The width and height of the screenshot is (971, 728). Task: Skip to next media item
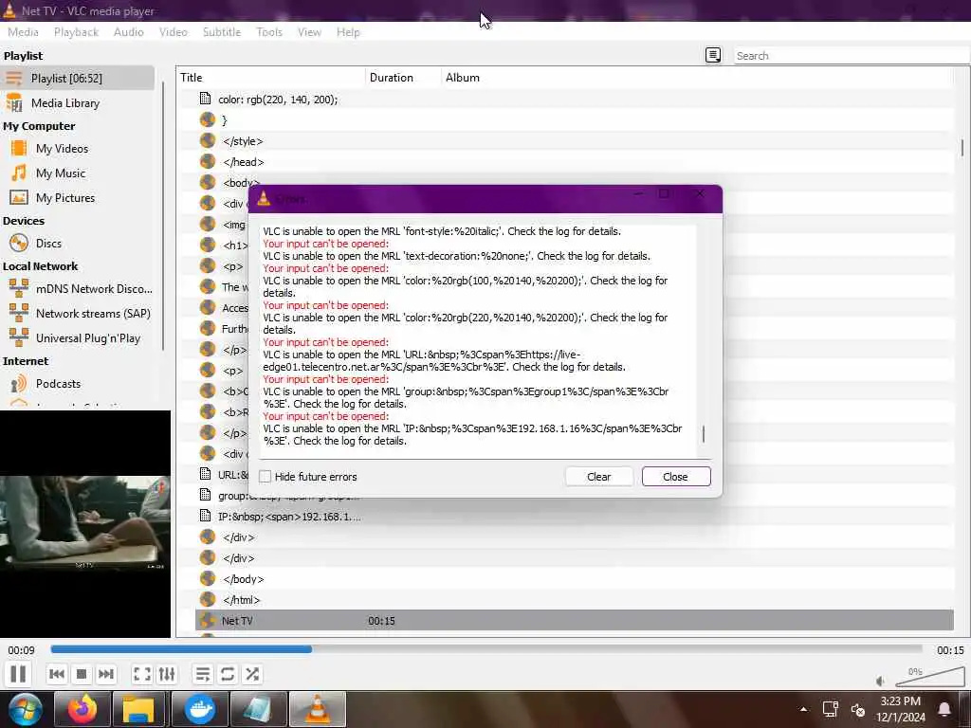click(x=106, y=674)
